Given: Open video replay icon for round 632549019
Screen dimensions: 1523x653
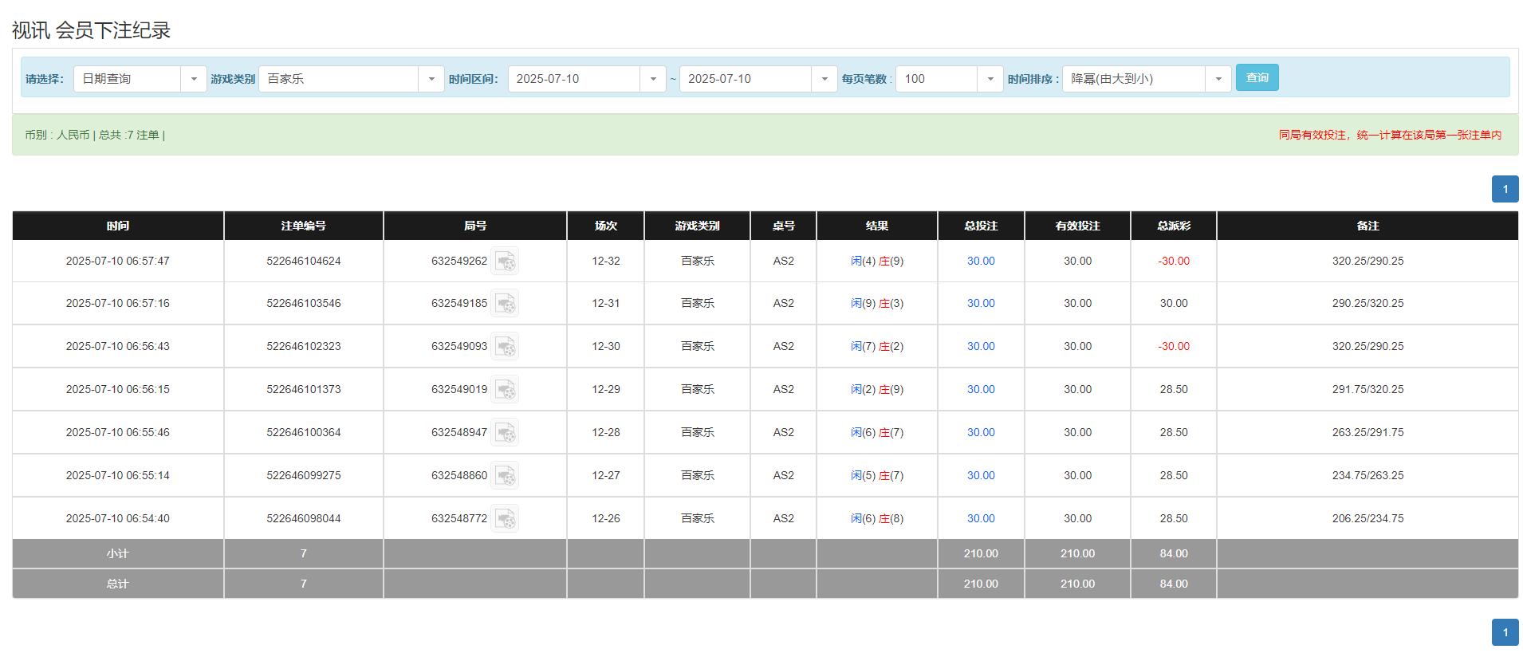Looking at the screenshot, I should tap(505, 390).
